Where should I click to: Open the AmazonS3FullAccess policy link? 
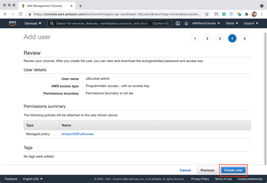click(77, 134)
